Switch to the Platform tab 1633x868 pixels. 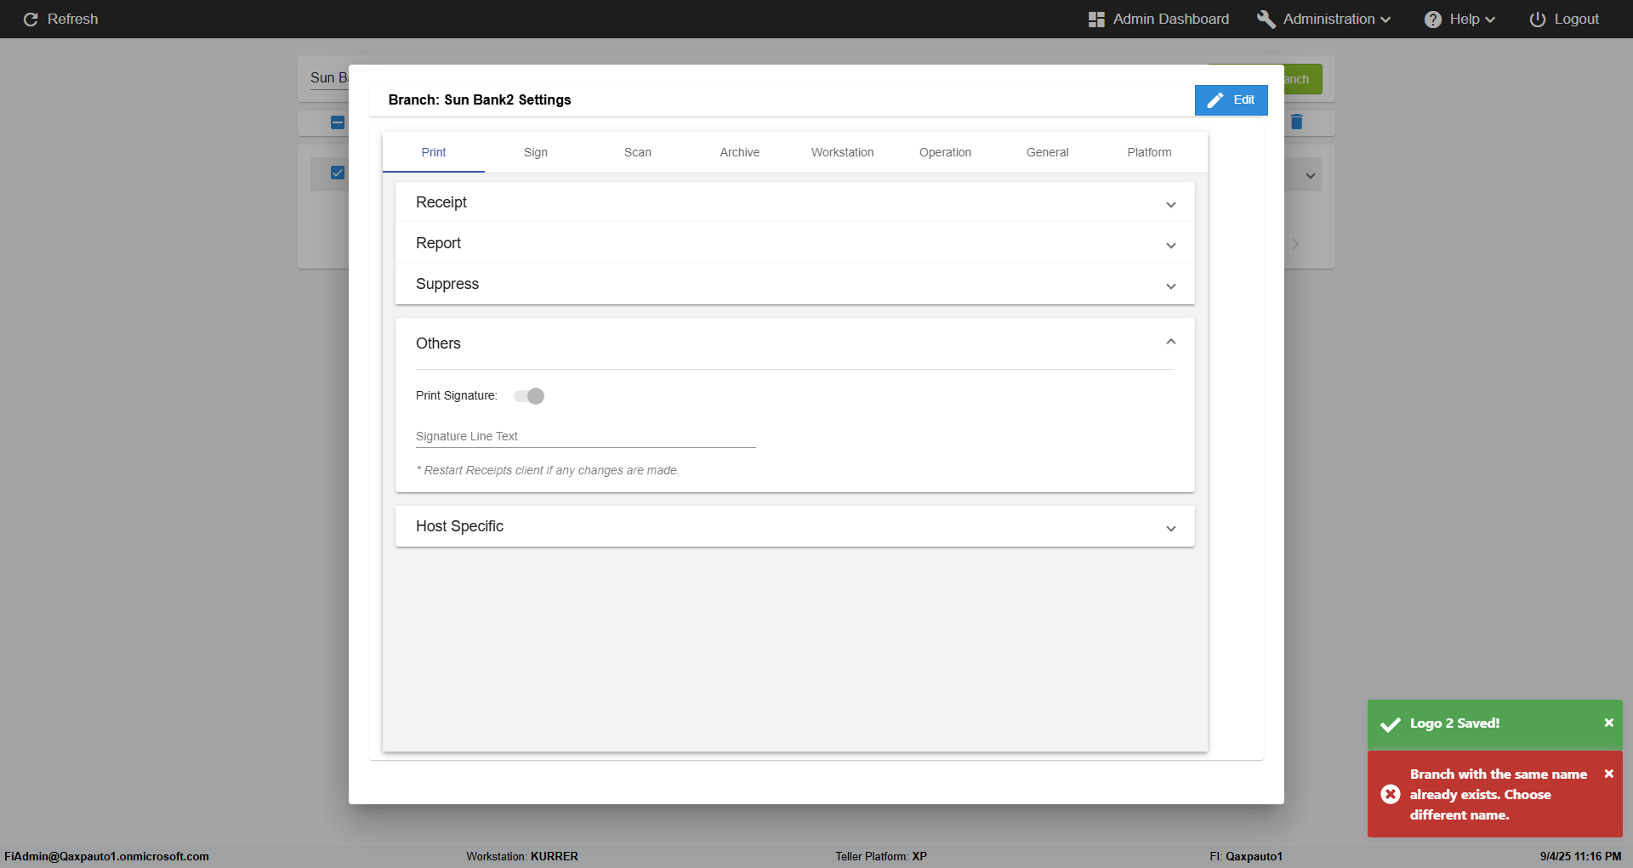coord(1149,152)
